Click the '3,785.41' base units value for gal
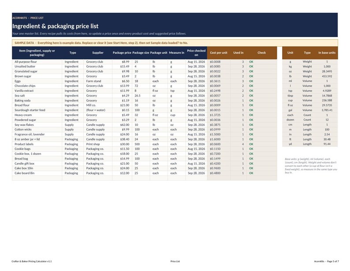 (x=327, y=110)
